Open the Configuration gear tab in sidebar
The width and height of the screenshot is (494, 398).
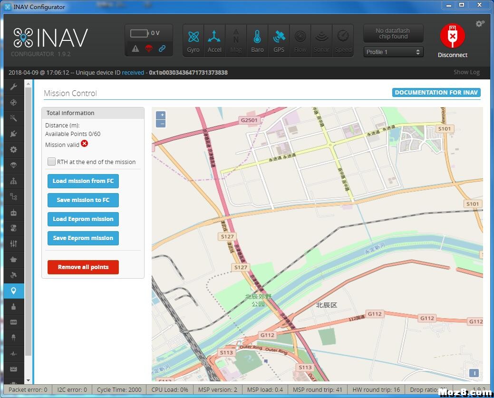[13, 150]
